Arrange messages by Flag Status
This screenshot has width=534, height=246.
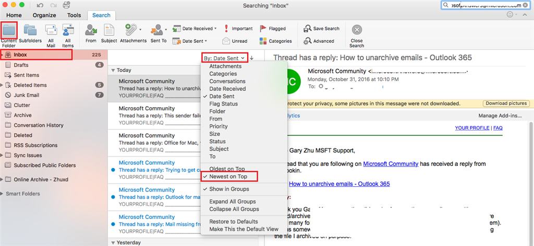223,103
